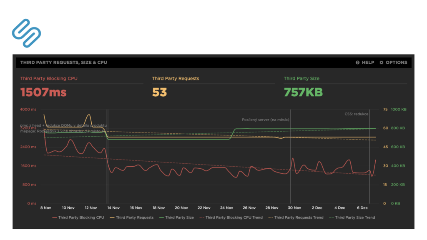Toggle the Third Party Blocking CPU legend series

[78, 217]
